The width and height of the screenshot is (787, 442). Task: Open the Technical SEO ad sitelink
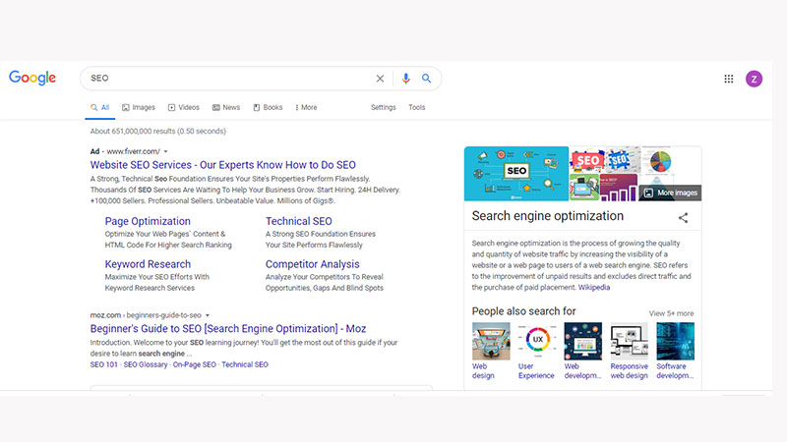(299, 221)
